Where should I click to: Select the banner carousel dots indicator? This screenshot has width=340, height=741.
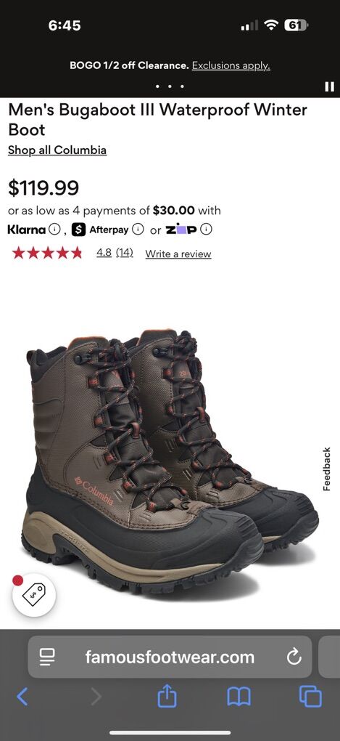[170, 86]
